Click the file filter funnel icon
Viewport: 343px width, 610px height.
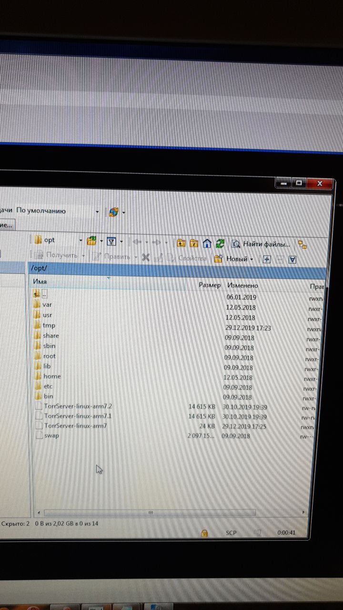111,241
